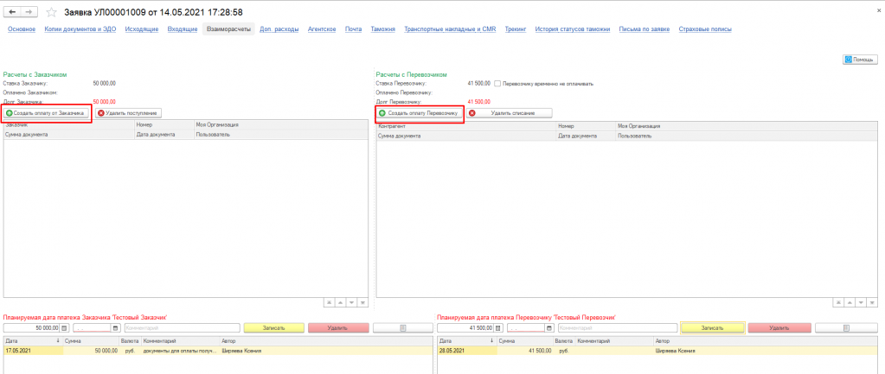Open Транспортные накладные и CMR tab
Image resolution: width=885 pixels, height=374 pixels.
[x=450, y=29]
